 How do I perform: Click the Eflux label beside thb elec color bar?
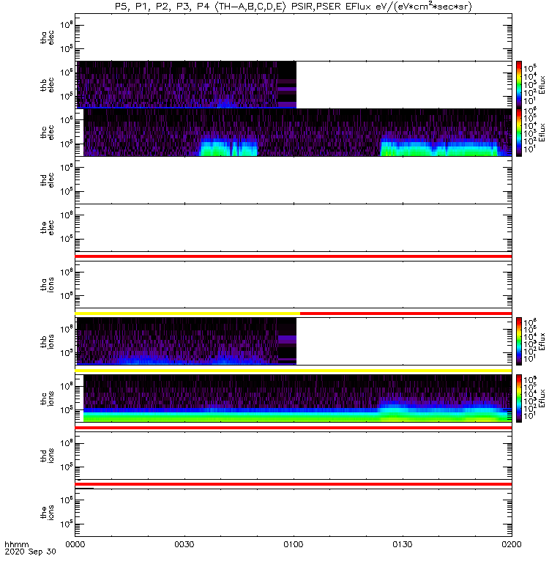click(x=542, y=85)
